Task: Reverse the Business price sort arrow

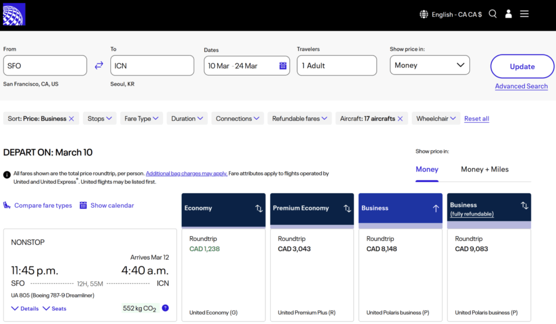Action: tap(436, 208)
